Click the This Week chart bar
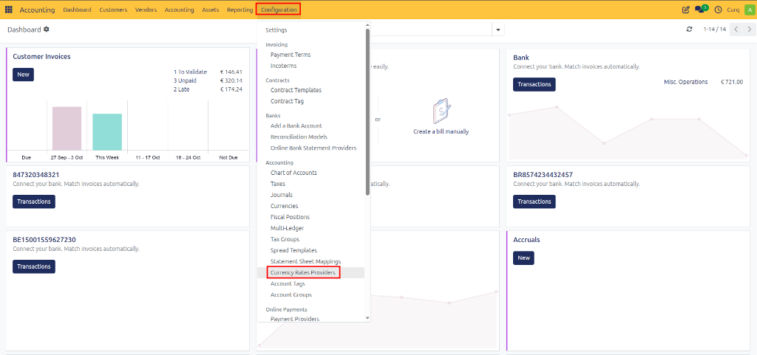 [107, 132]
